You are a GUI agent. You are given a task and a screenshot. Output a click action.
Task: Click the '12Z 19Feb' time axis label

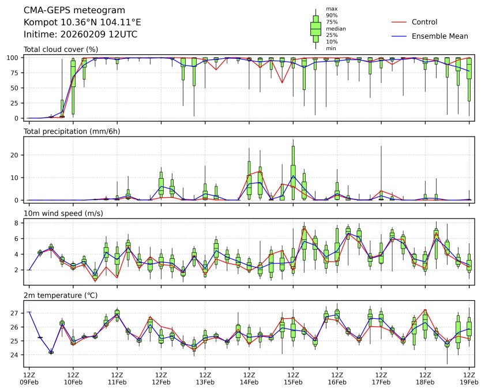[469, 378]
